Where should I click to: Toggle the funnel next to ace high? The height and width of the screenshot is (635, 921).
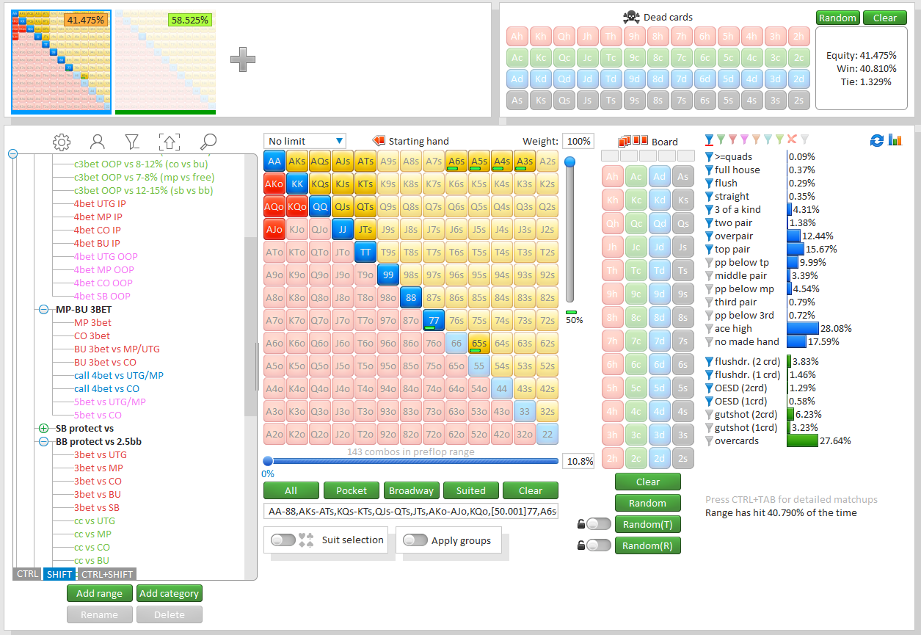709,328
